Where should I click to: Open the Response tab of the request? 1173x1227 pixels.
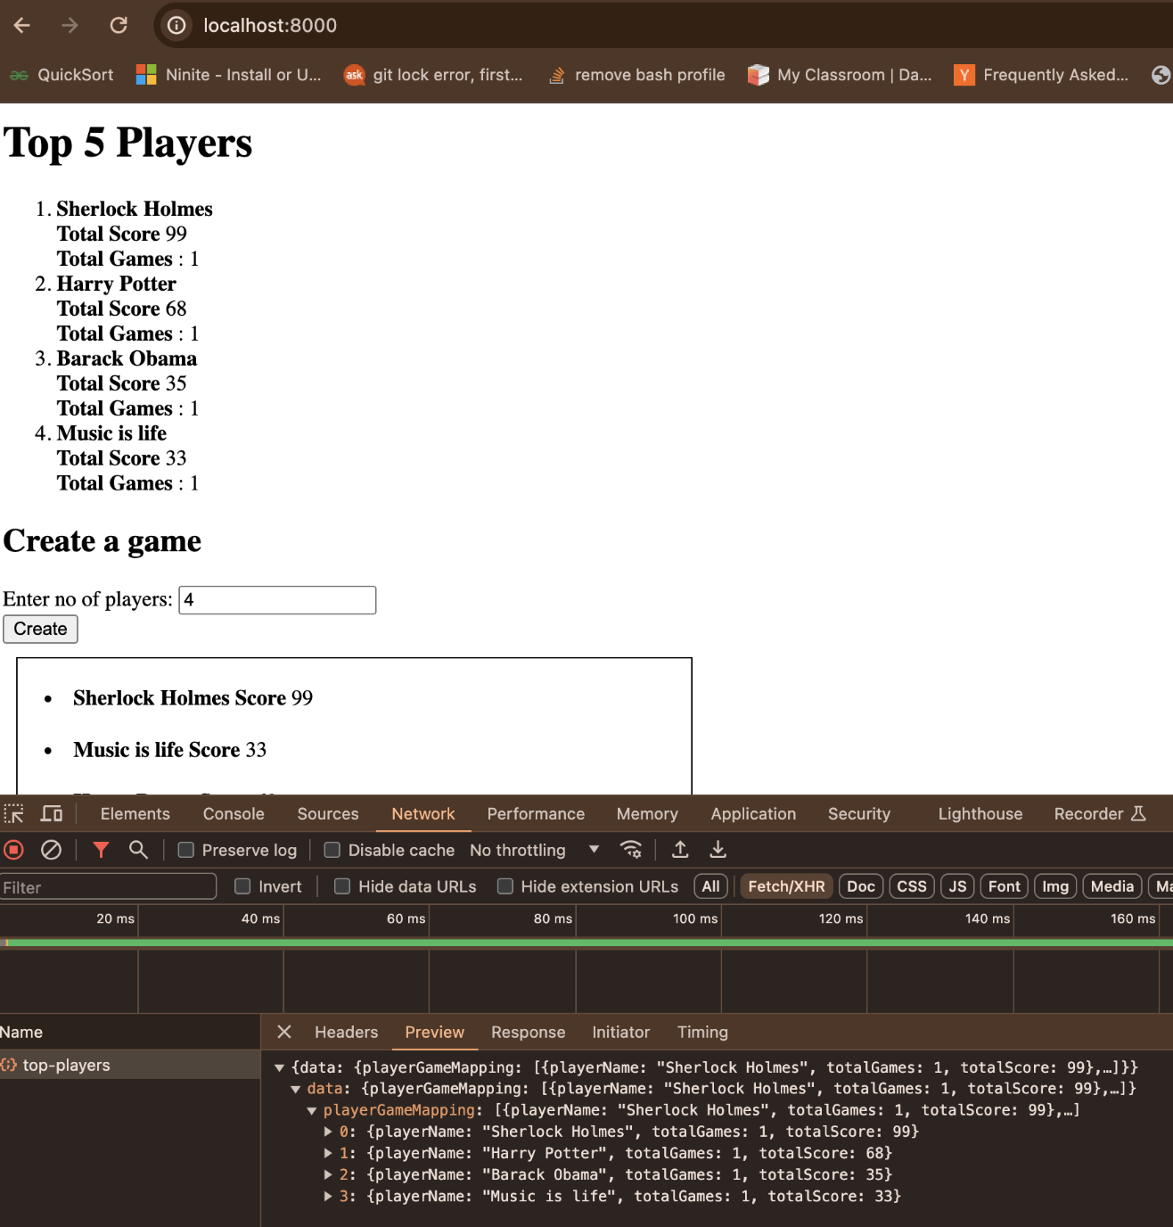pos(528,1032)
